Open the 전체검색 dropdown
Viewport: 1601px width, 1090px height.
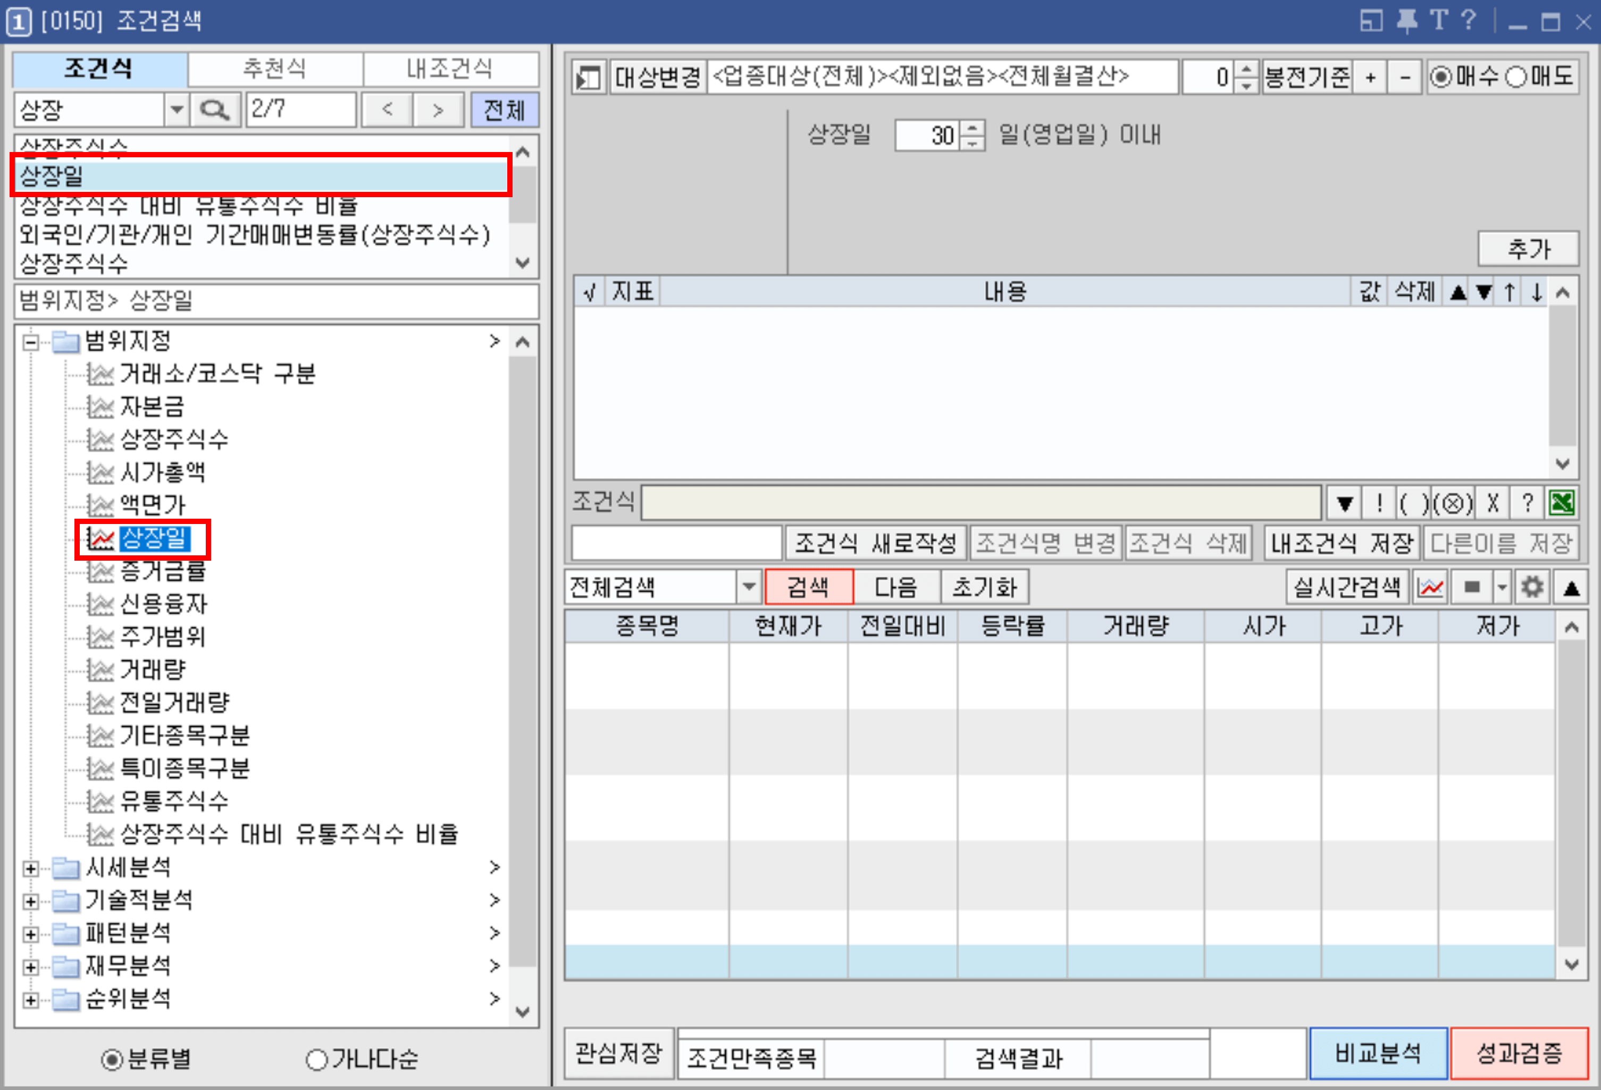click(x=749, y=587)
